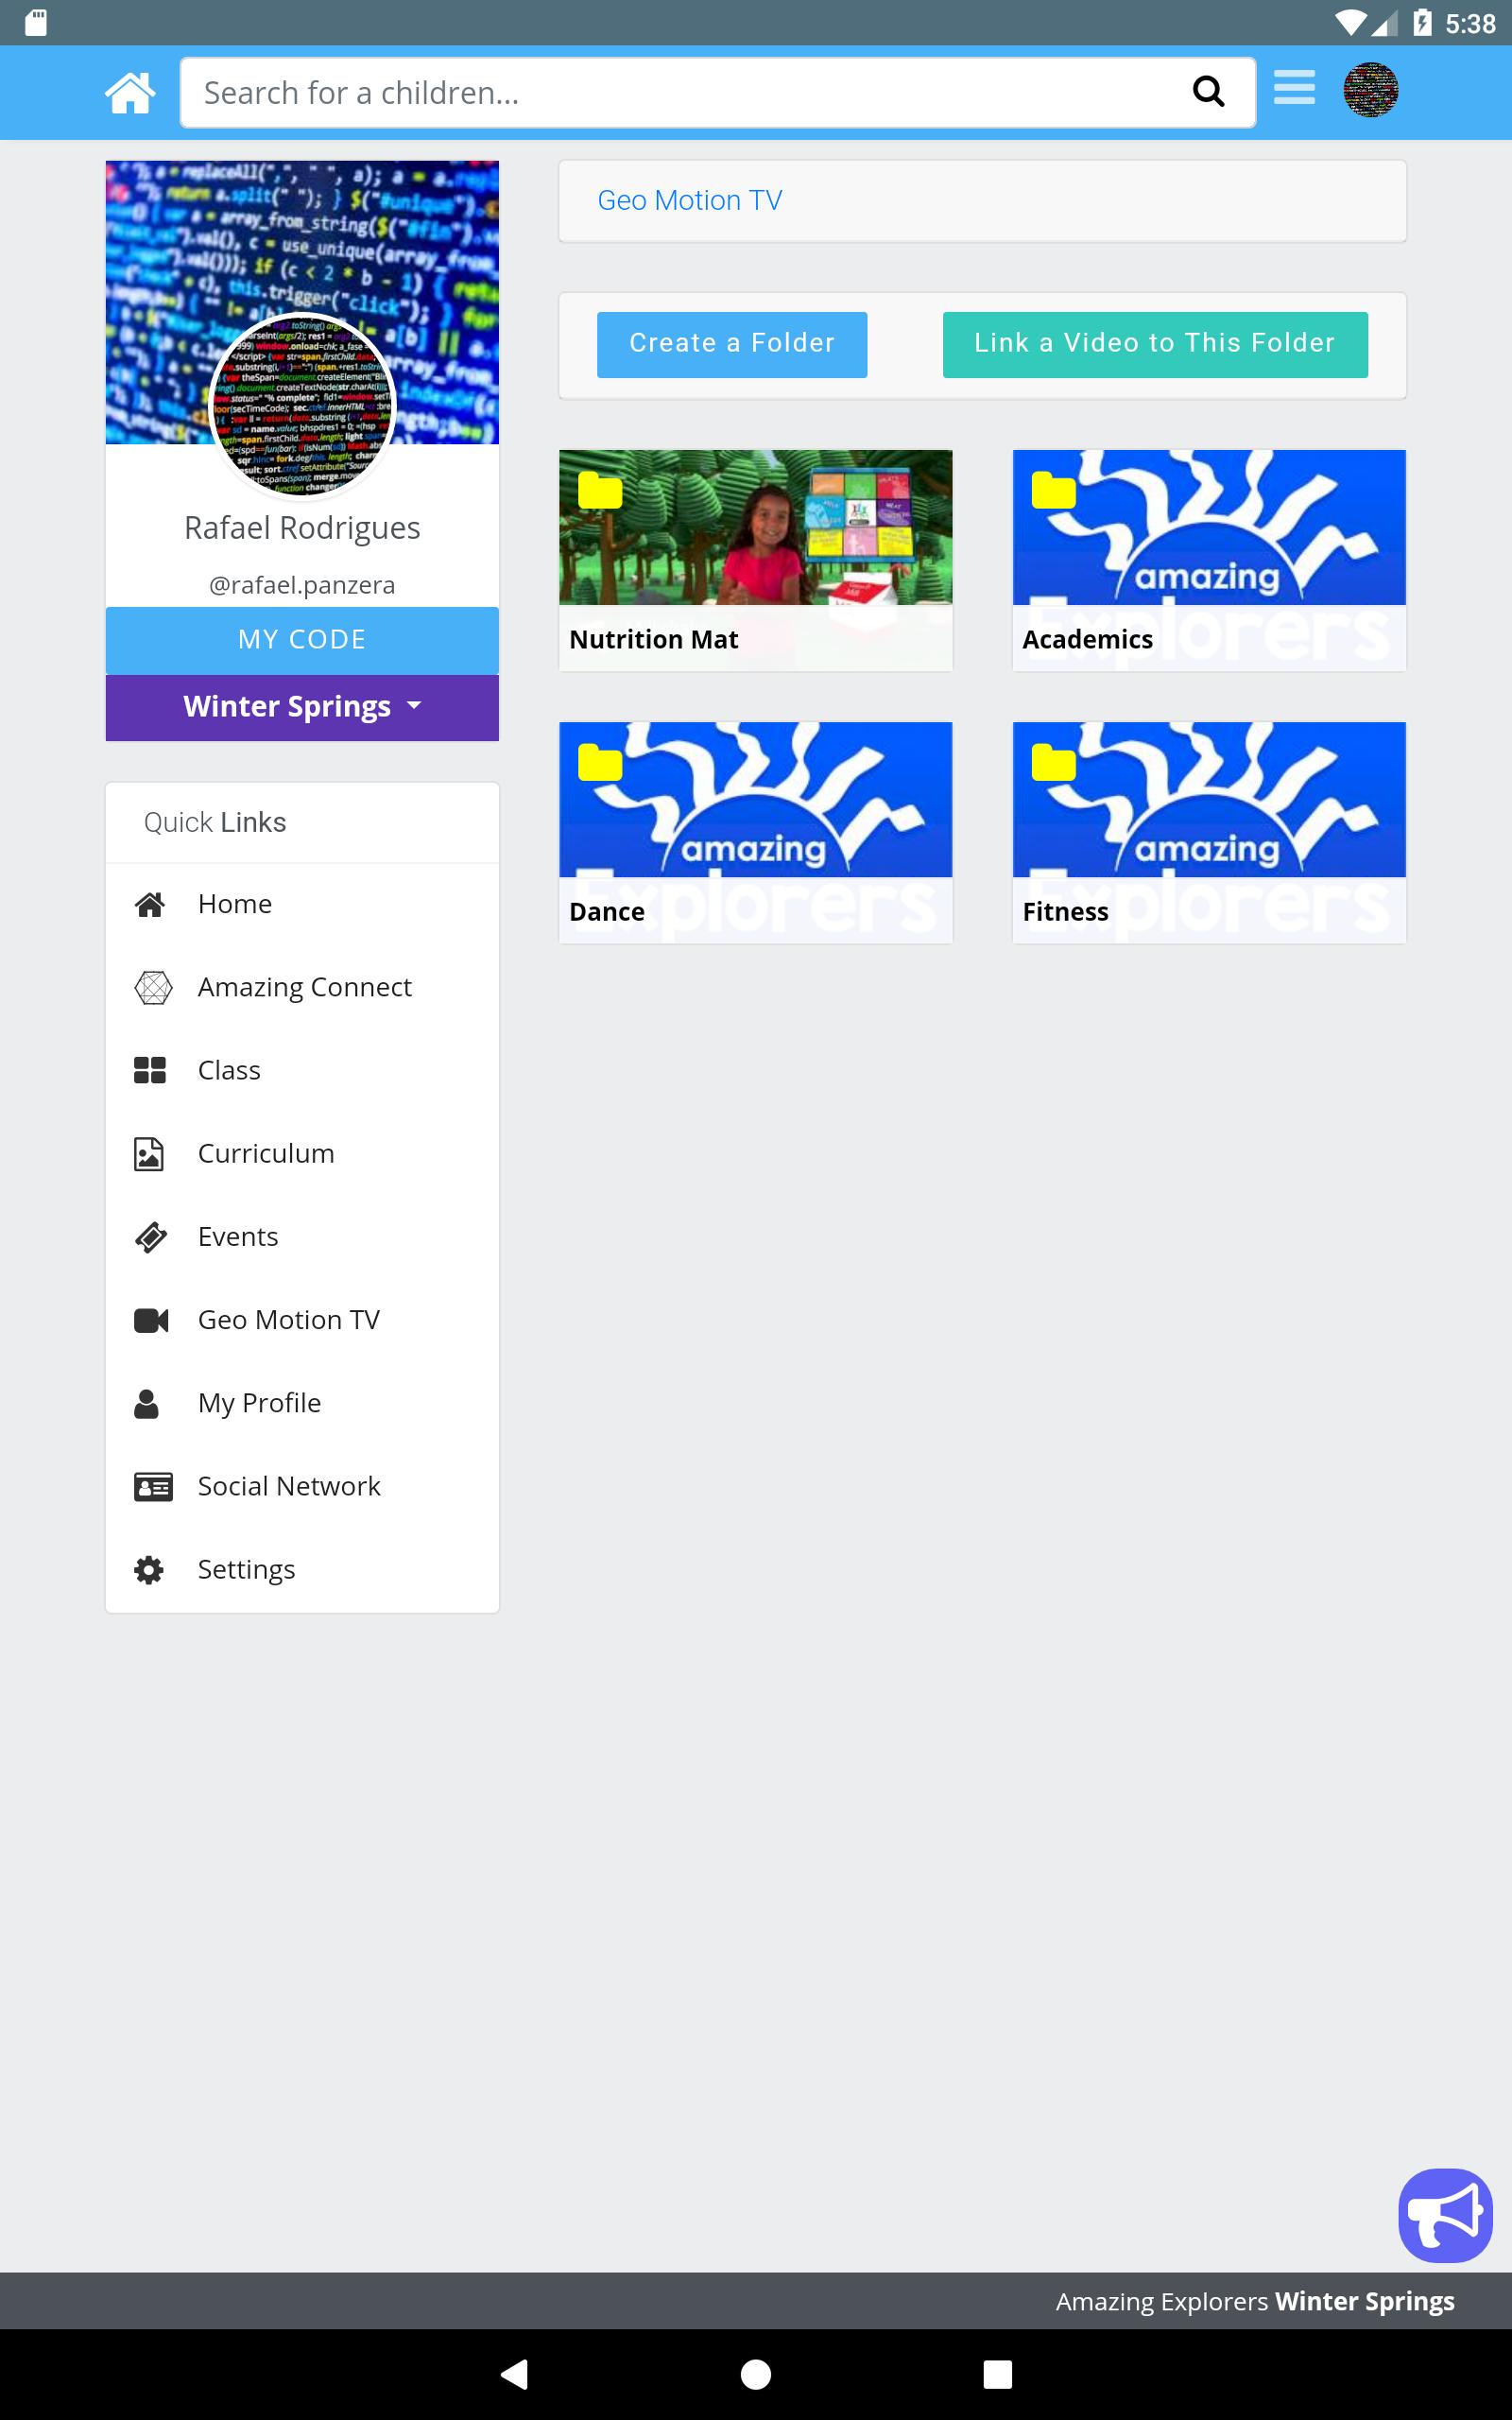
Task: Click the MY CODE button
Action: 302,640
